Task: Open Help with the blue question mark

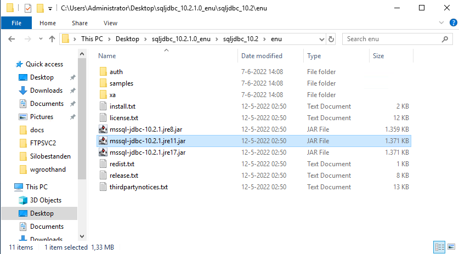Action: [x=451, y=23]
